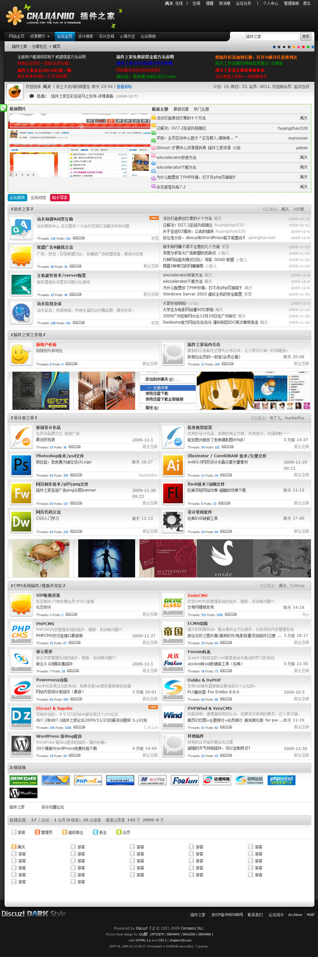Open the 站长知道&问答互助 forum icon

coord(21,228)
